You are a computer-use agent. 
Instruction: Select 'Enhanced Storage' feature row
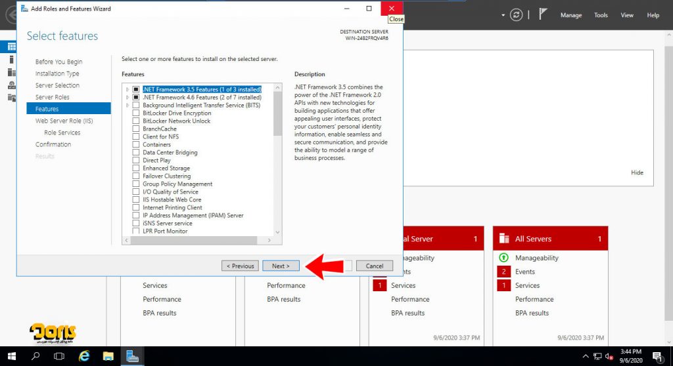pyautogui.click(x=166, y=168)
